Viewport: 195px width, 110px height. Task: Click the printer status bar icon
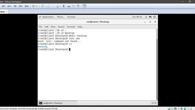click(x=179, y=109)
